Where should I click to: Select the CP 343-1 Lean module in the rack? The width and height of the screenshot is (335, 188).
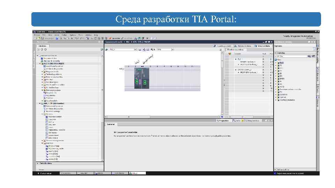point(145,78)
